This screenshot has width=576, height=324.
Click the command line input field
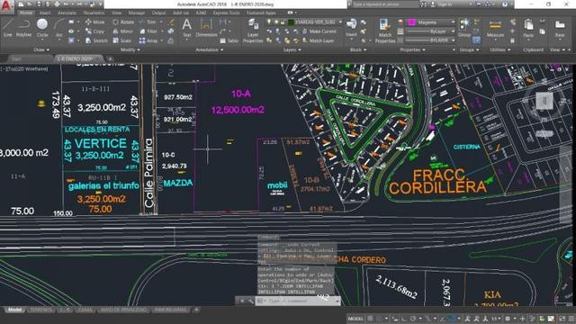point(298,301)
